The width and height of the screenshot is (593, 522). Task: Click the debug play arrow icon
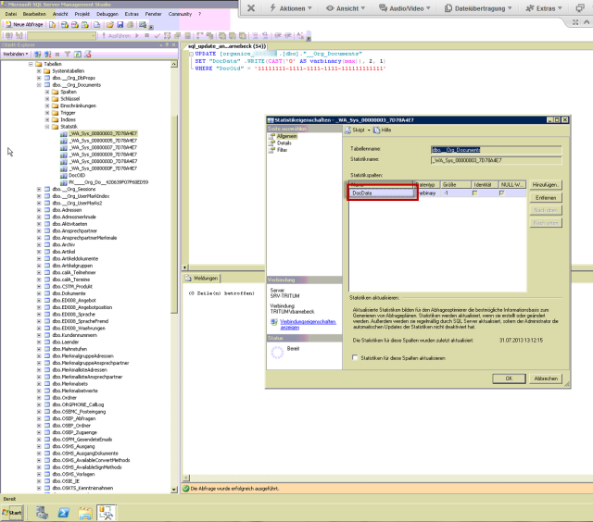click(x=137, y=36)
